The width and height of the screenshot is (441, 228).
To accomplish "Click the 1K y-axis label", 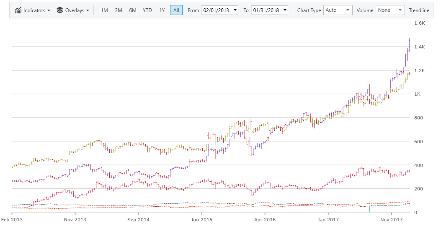I will coord(418,94).
